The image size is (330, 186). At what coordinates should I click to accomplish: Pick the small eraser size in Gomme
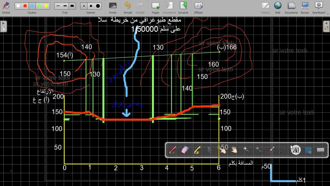click(84, 6)
